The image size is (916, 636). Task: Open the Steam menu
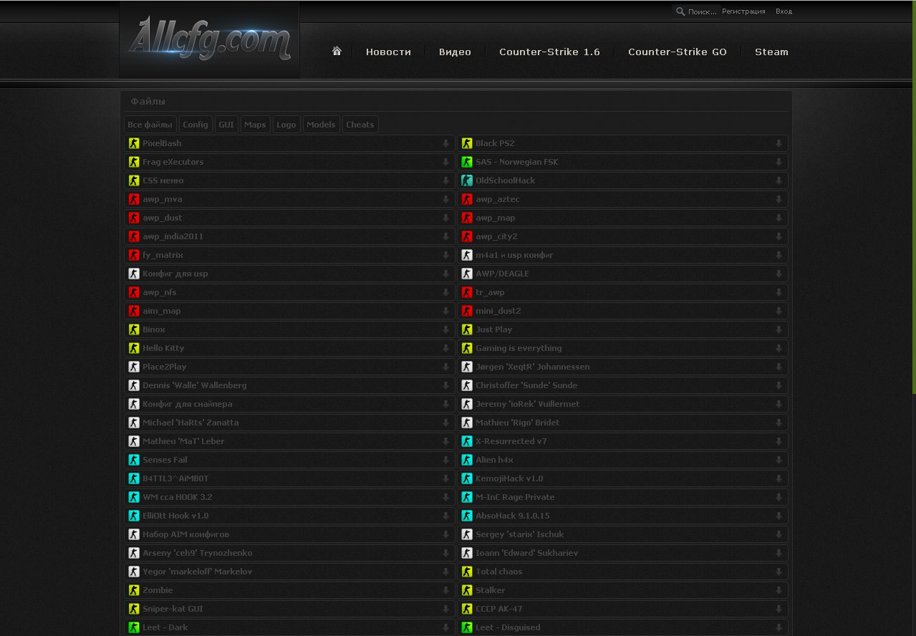coord(771,52)
